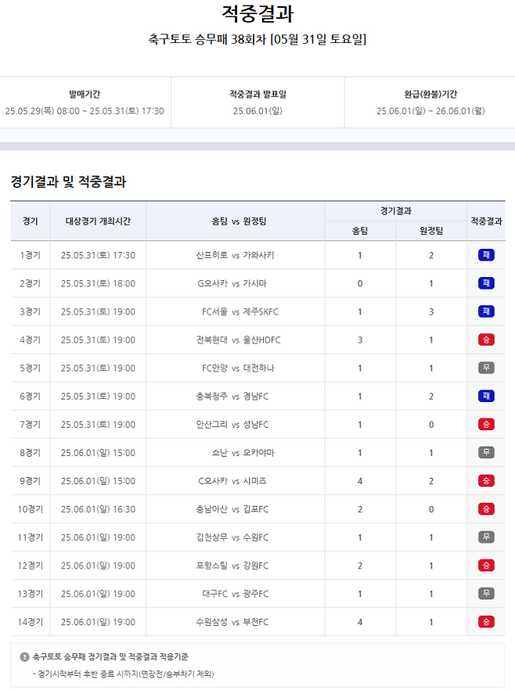Screen dimensions: 515x690
Task: Click the 패 result badge for 6경기
Action: tap(486, 396)
